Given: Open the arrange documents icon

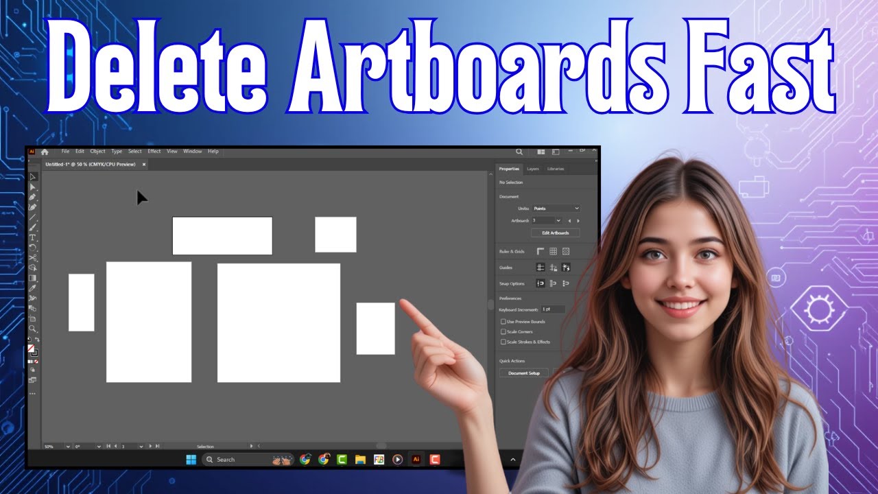Looking at the screenshot, I should tap(541, 152).
